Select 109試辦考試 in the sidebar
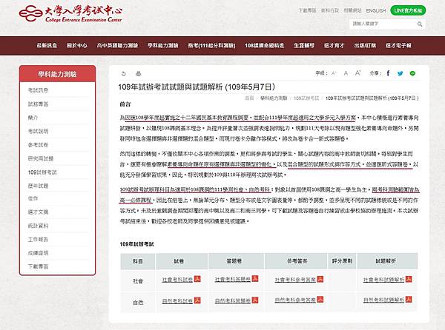 click(x=42, y=172)
